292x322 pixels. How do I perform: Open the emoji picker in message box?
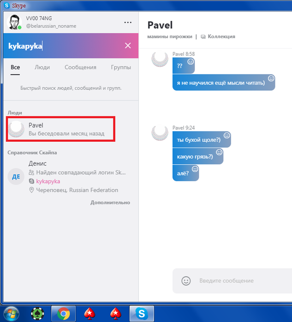(x=186, y=281)
